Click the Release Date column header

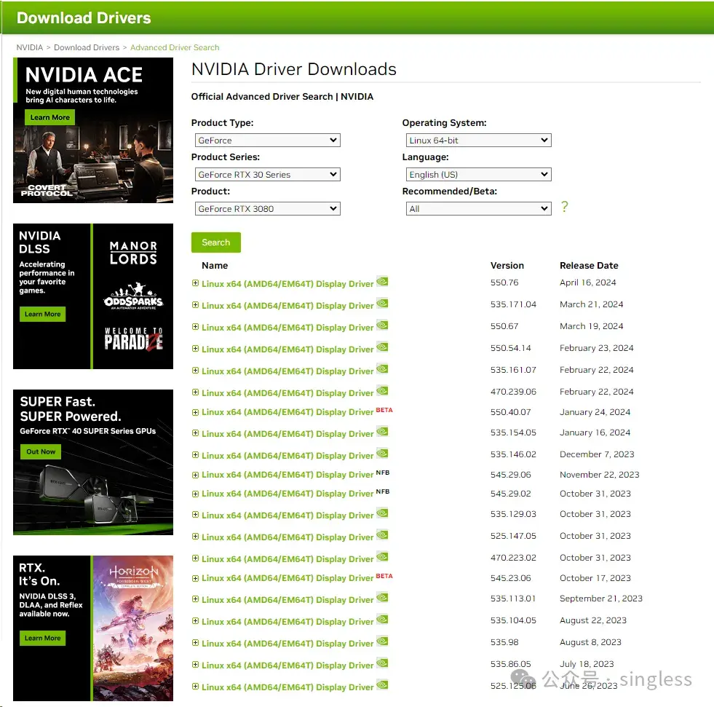pos(589,266)
